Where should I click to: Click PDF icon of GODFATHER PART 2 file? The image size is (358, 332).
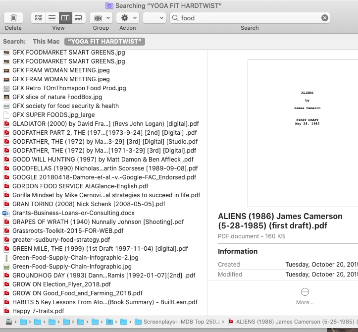[x=6, y=133]
